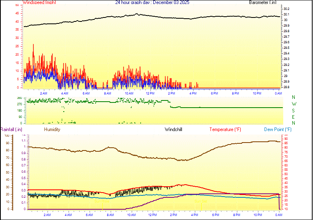The height and width of the screenshot is (220, 317).
Task: Click the 50 mph windspeed axis value
Action: (x=17, y=5)
